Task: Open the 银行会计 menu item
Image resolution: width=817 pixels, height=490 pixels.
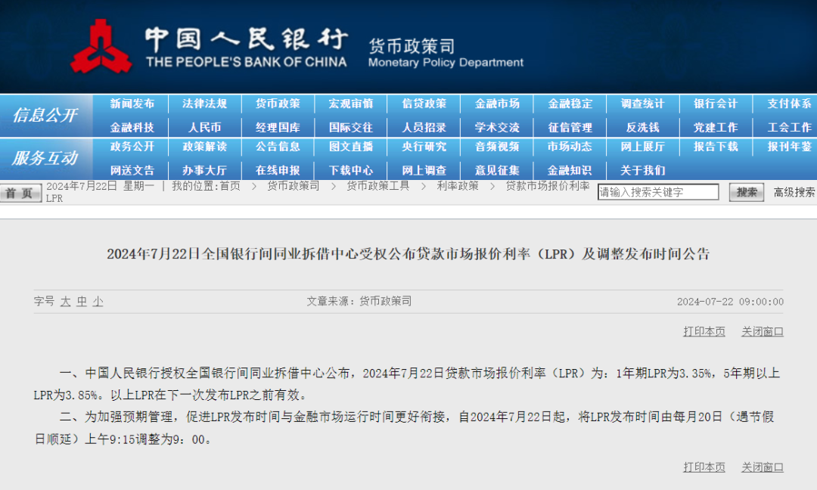Action: point(716,104)
